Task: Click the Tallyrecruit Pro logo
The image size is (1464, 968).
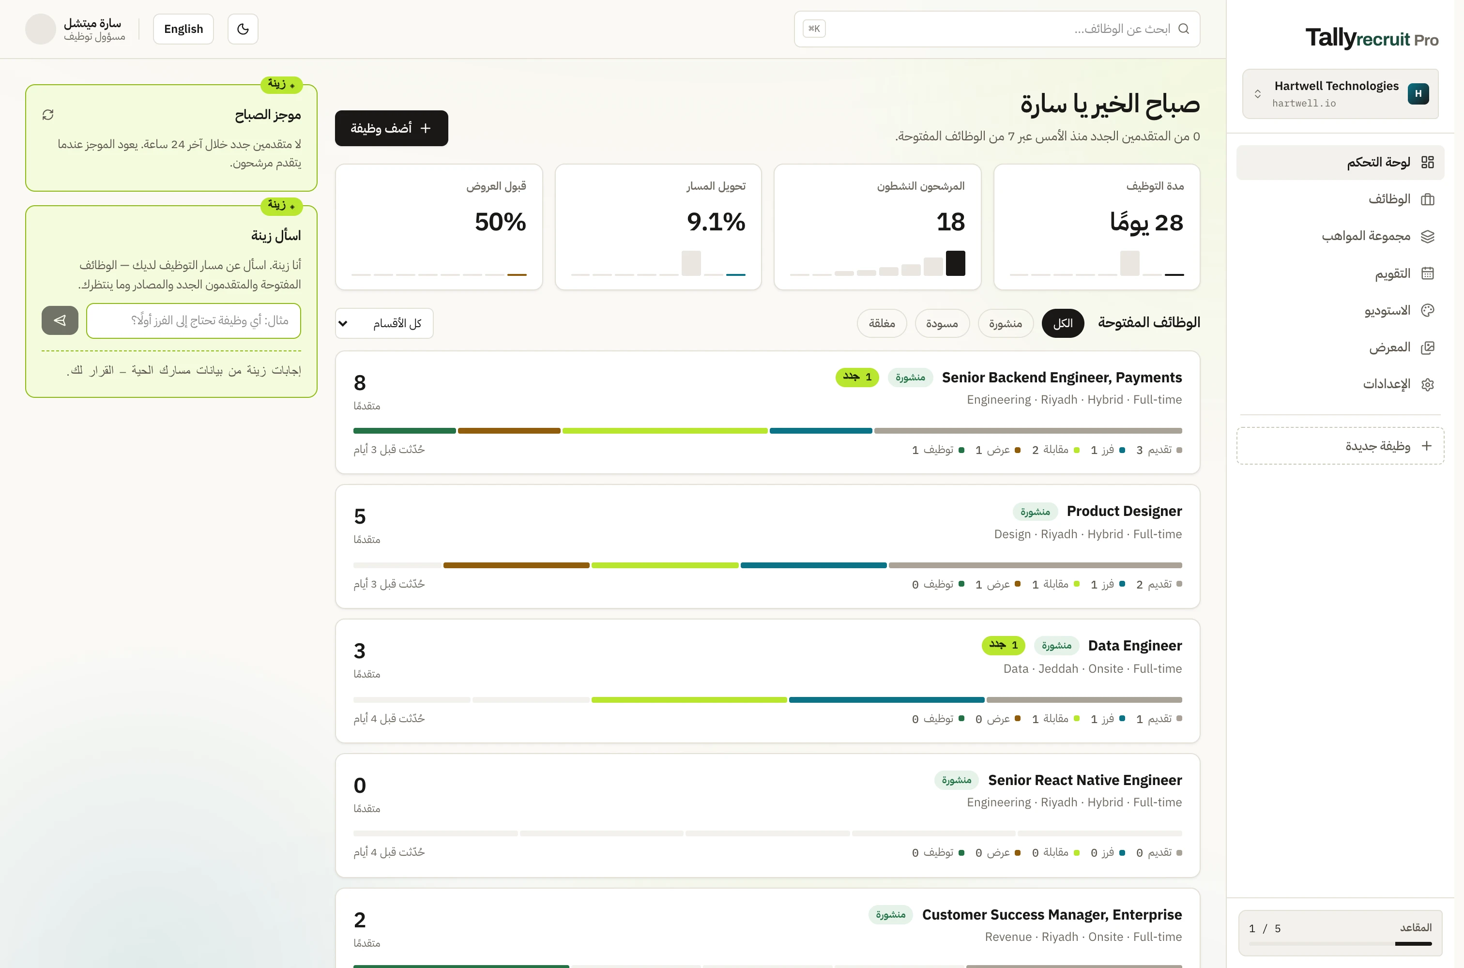Action: tap(1372, 38)
